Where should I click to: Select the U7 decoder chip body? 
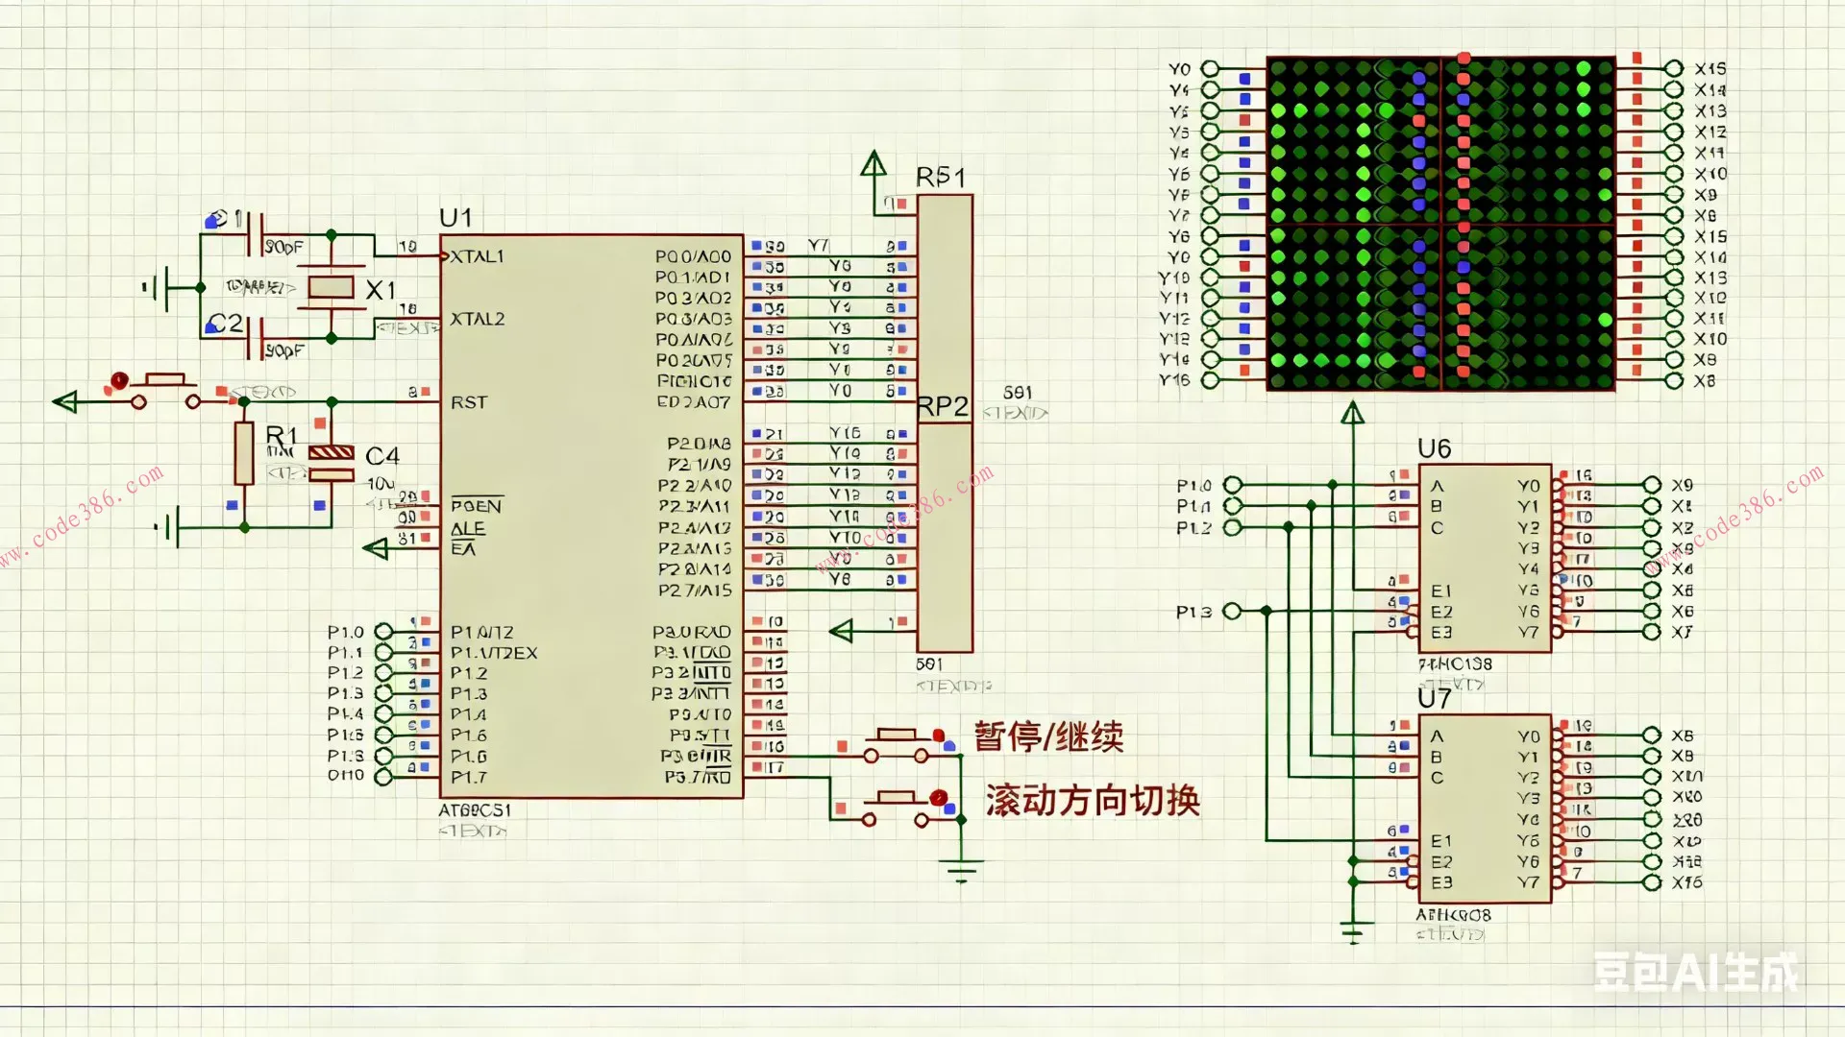pyautogui.click(x=1484, y=808)
